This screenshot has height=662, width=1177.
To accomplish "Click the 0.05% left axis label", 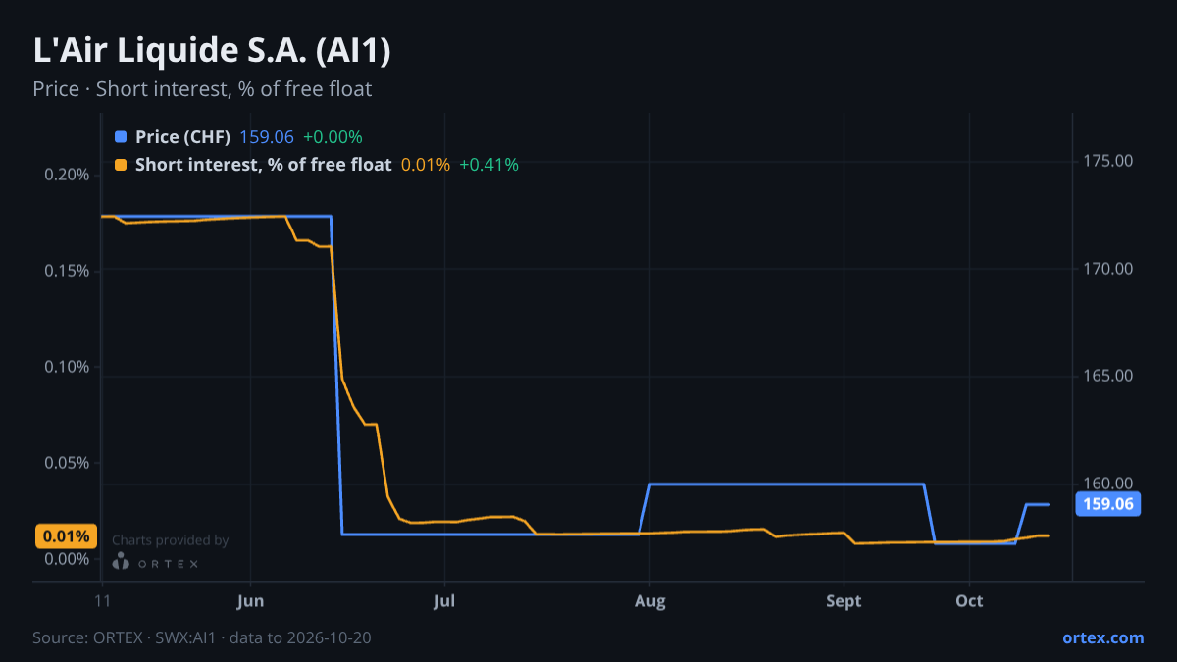I will (68, 463).
